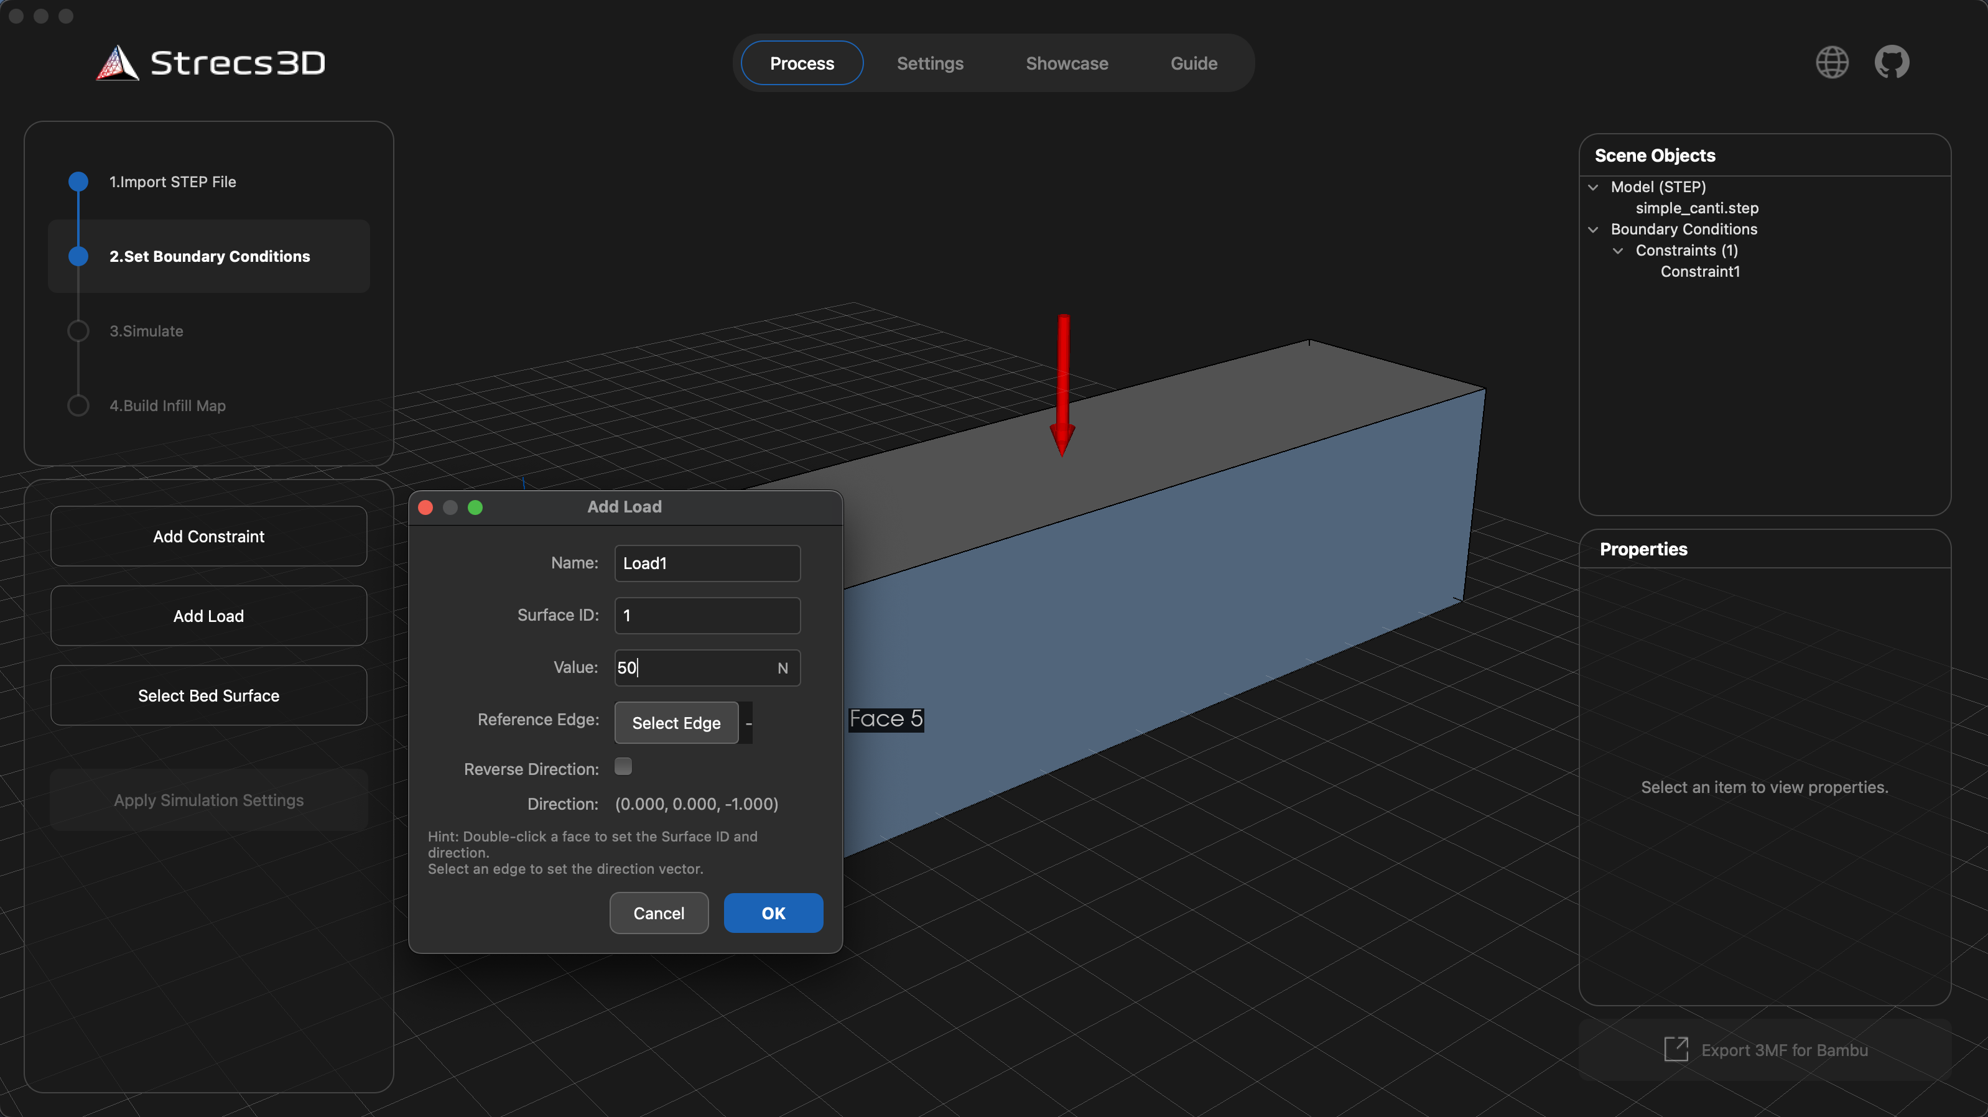Image resolution: width=1988 pixels, height=1117 pixels.
Task: Collapse the Model (STEP) tree node
Action: (1593, 187)
